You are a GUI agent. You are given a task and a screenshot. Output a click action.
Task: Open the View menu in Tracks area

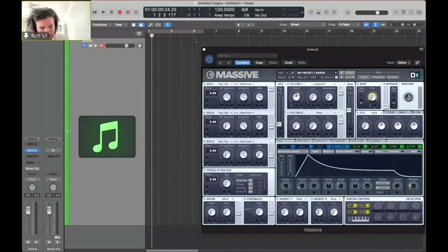[120, 24]
